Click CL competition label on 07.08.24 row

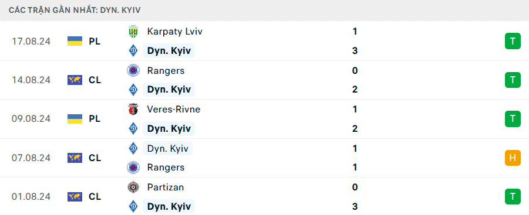[x=95, y=158]
